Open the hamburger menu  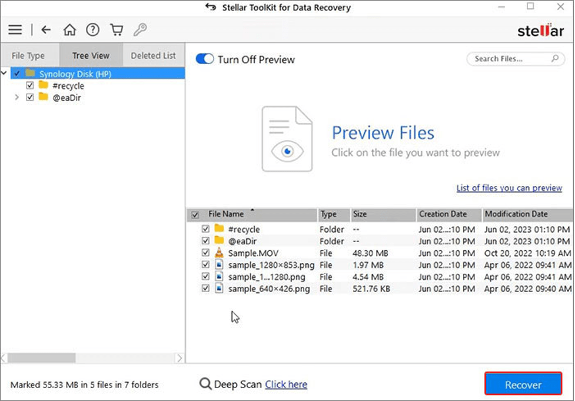click(x=15, y=29)
